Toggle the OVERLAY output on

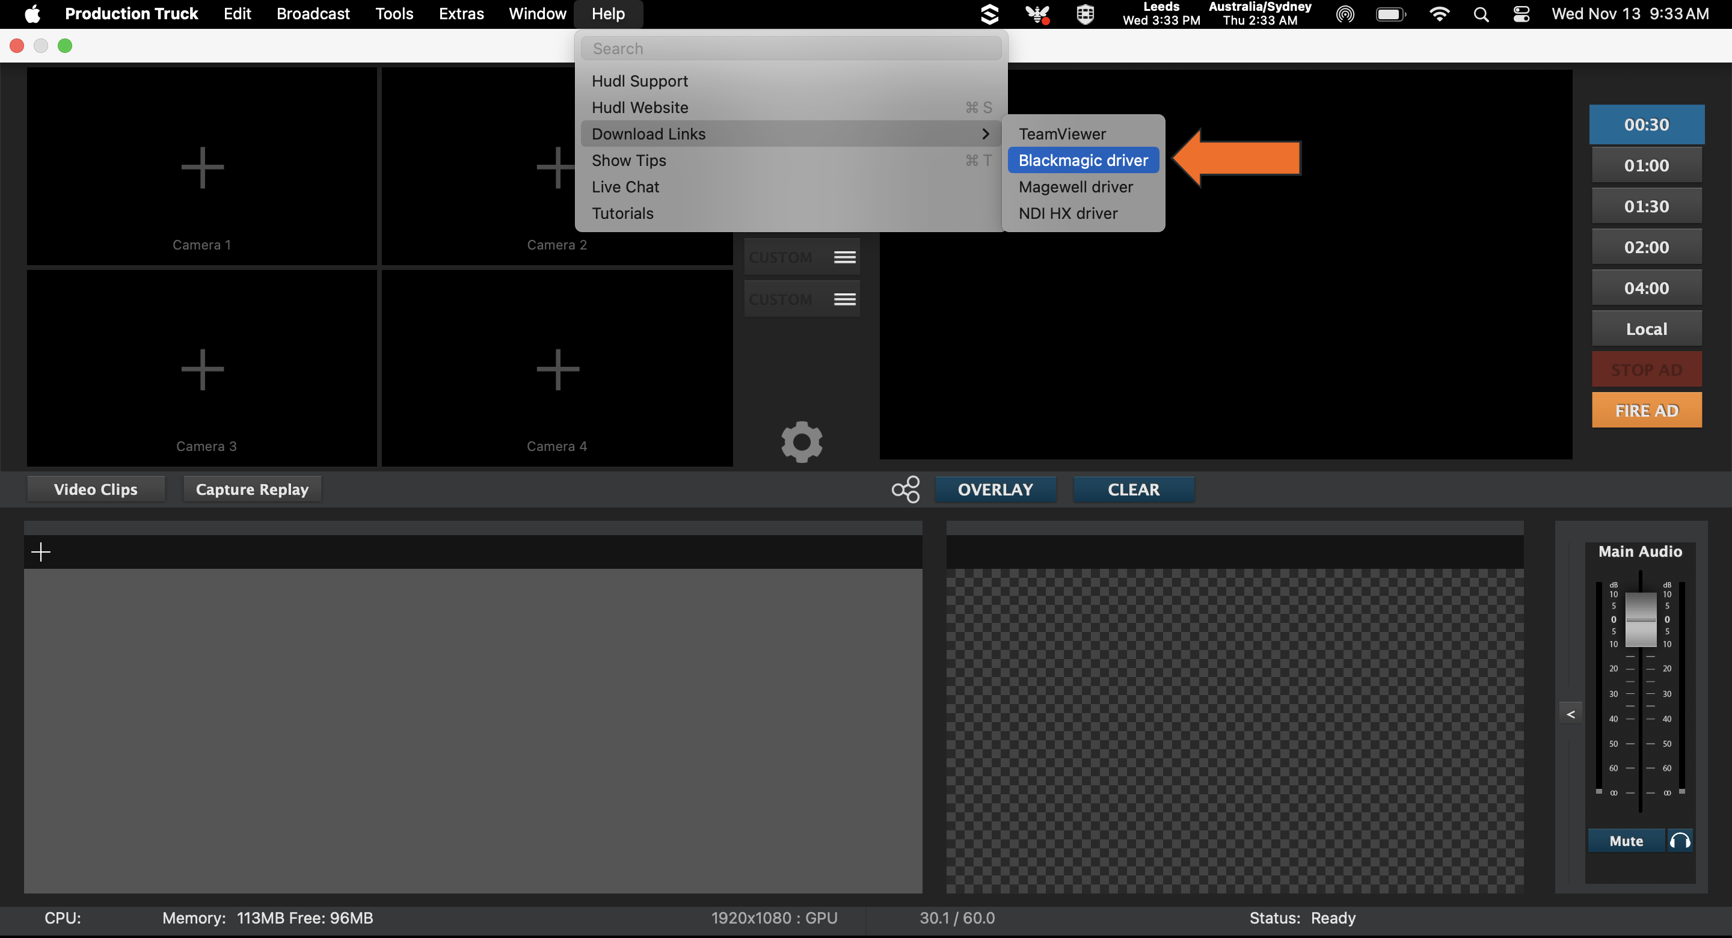[996, 489]
